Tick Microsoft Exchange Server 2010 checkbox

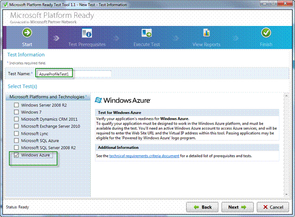point(17,126)
